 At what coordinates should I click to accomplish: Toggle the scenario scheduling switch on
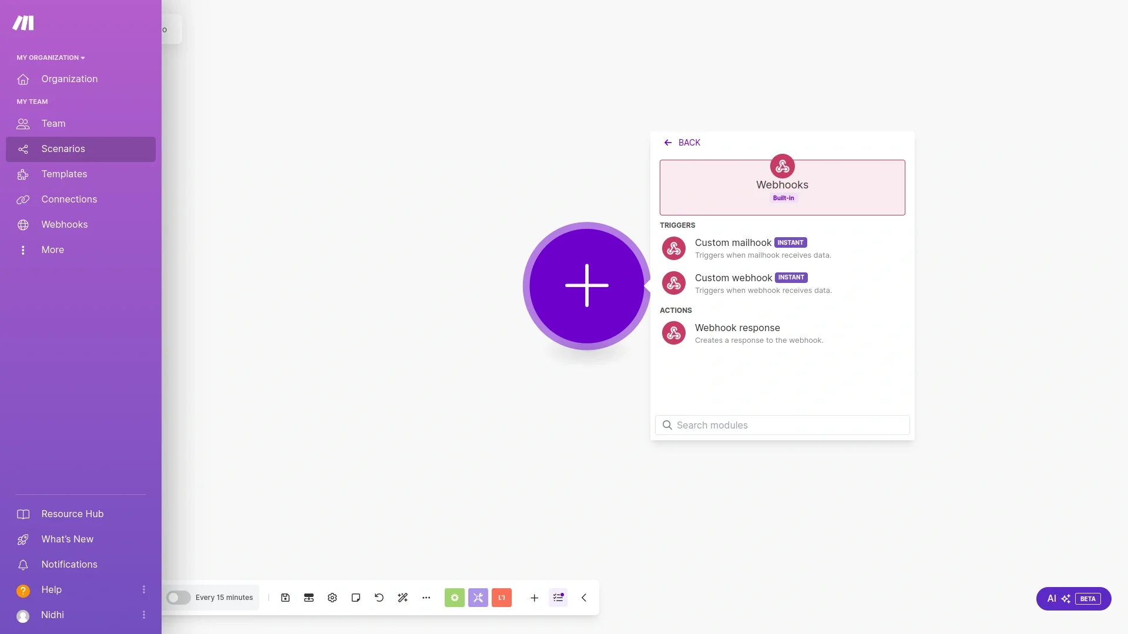(x=178, y=598)
